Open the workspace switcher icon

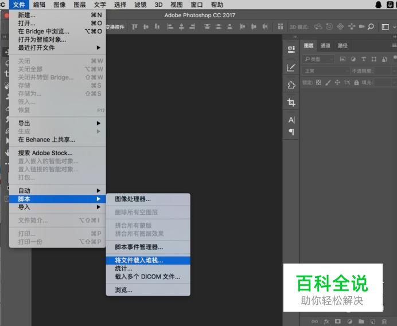386,27
